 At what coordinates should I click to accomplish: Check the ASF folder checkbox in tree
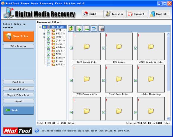49,64
